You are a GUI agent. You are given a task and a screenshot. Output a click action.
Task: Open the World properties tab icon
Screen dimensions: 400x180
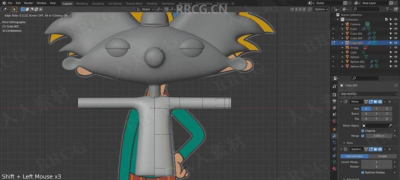click(x=334, y=121)
